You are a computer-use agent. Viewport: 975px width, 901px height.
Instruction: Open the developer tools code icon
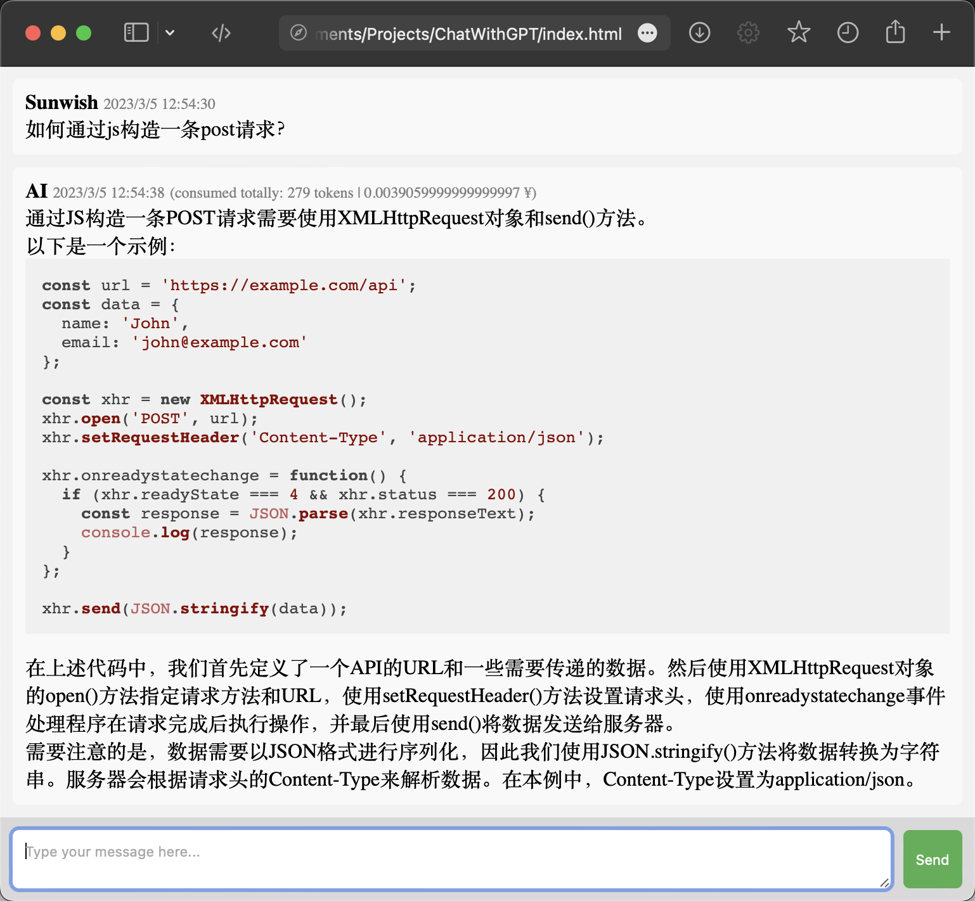[x=221, y=32]
